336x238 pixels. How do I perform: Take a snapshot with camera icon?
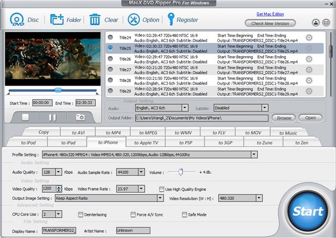[x=80, y=117]
